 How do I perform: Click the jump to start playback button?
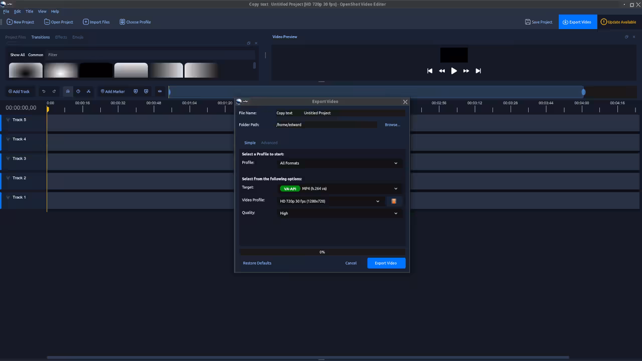pyautogui.click(x=430, y=71)
